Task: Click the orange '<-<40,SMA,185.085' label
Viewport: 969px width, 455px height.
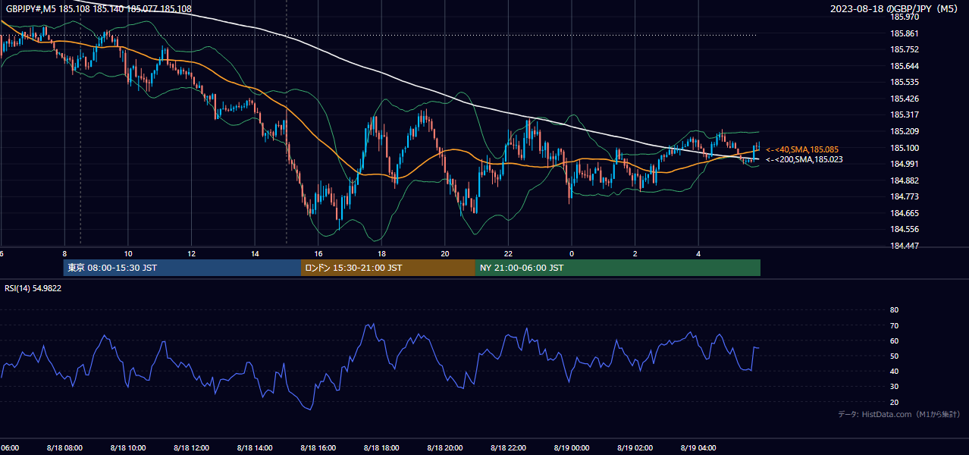Action: pyautogui.click(x=801, y=149)
